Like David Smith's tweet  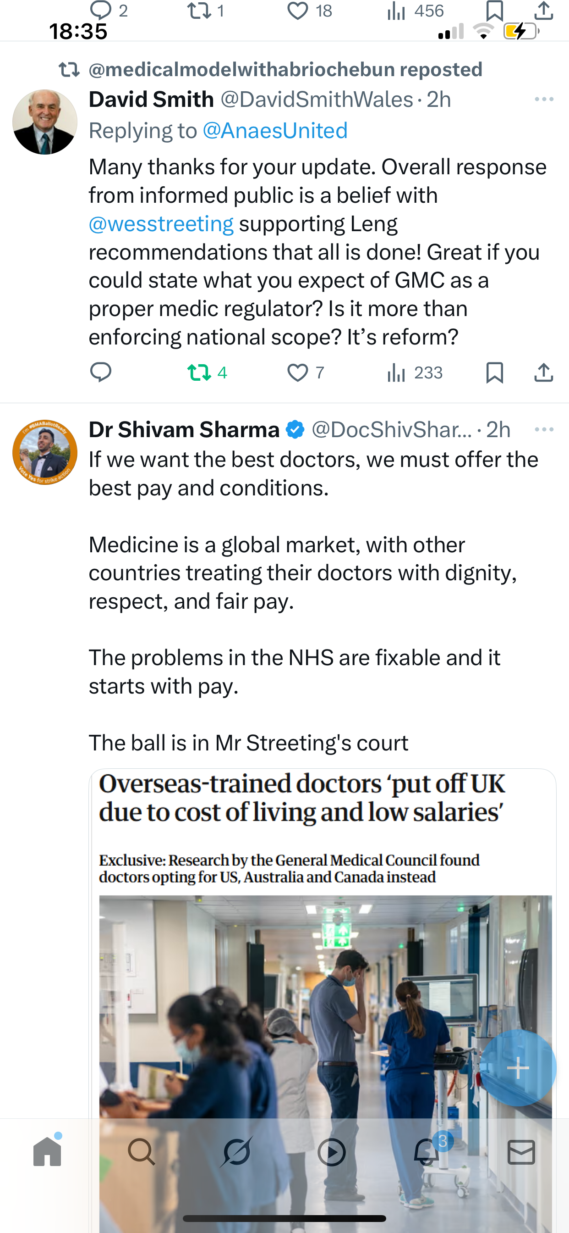297,372
